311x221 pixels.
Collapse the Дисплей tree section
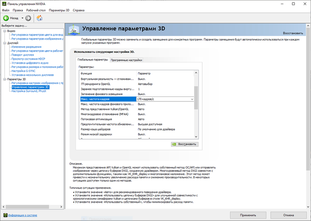coord(4,43)
